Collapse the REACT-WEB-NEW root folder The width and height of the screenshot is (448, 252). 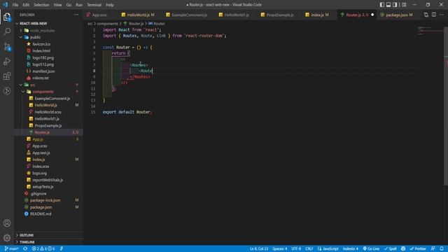pyautogui.click(x=17, y=23)
